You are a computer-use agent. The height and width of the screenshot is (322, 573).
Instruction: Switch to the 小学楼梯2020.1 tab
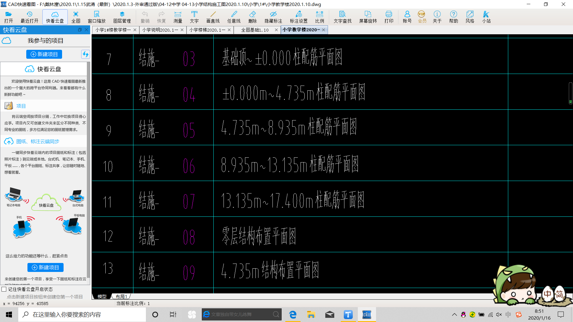207,30
